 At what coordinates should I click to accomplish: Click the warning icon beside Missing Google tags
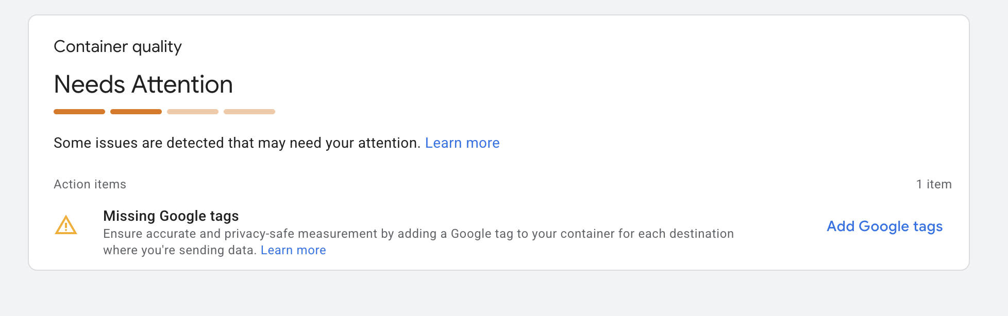point(66,225)
